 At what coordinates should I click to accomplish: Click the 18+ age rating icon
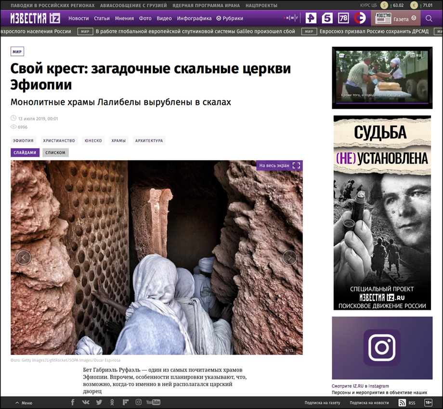click(x=428, y=403)
